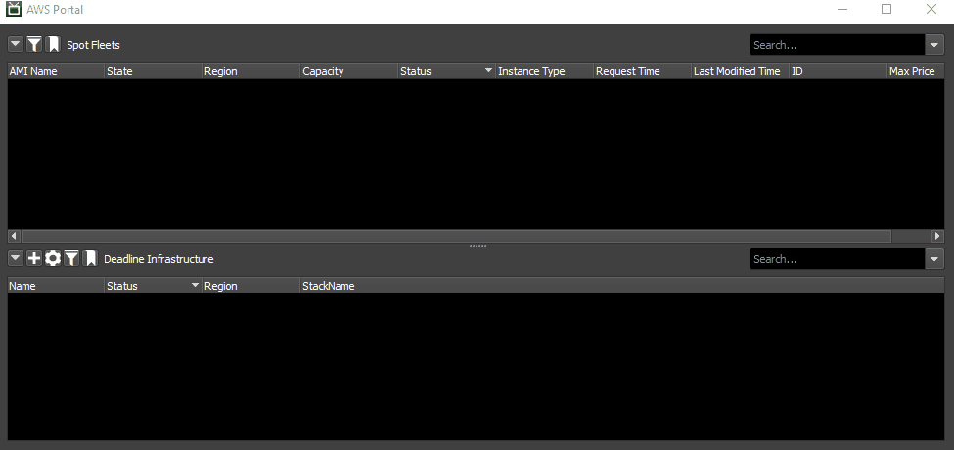Click the Spot Fleets bookmark icon

point(53,44)
